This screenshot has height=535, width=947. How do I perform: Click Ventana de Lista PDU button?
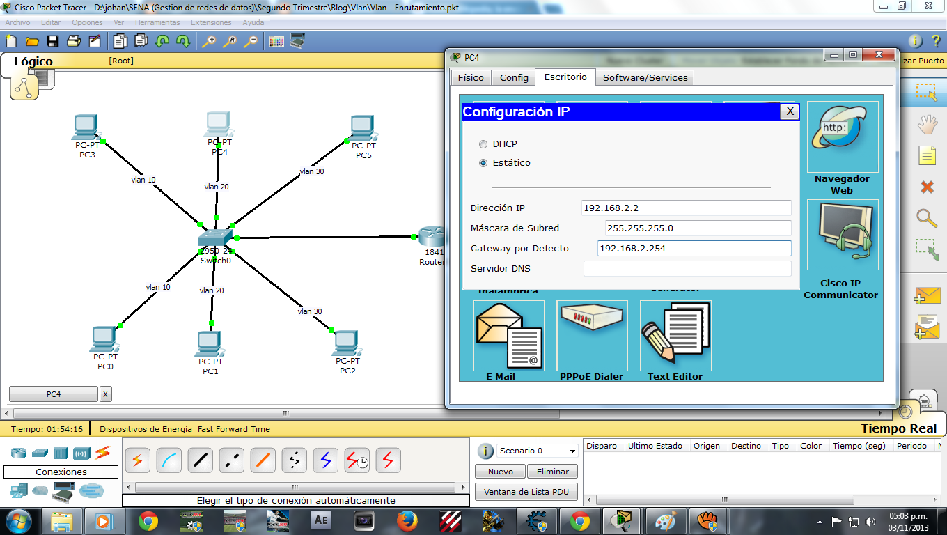(x=526, y=492)
